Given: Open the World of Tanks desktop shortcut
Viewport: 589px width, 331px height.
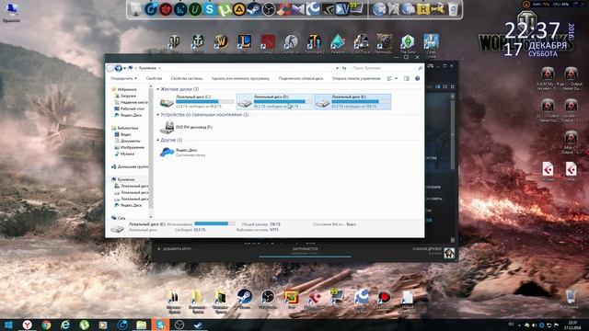Looking at the screenshot, I should click(174, 42).
